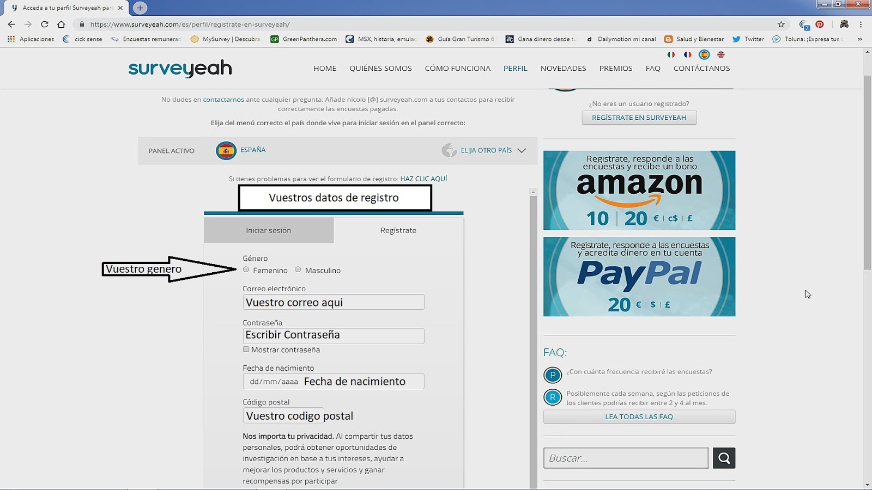872x490 pixels.
Task: Open the Twitter bookmark
Action: point(748,39)
